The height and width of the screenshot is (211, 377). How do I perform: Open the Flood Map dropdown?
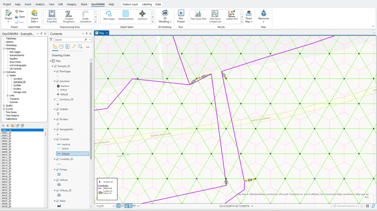pyautogui.click(x=249, y=20)
